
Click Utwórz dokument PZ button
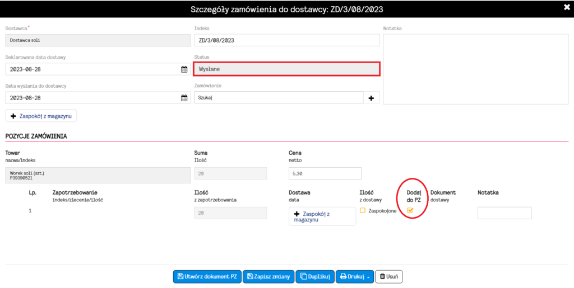[x=207, y=277]
